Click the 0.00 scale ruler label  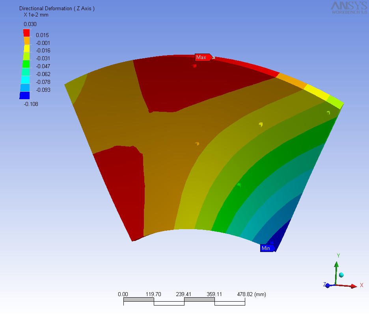(123, 294)
